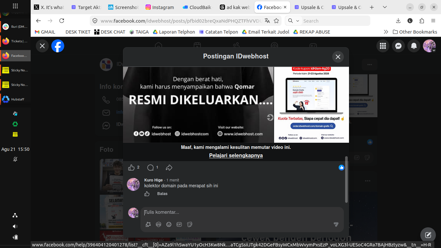441x248 pixels.
Task: Open a new browser tab
Action: [372, 7]
